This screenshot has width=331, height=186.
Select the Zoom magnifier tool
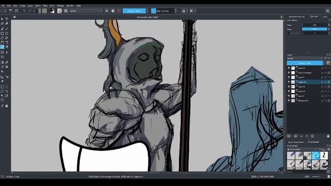click(x=2, y=106)
